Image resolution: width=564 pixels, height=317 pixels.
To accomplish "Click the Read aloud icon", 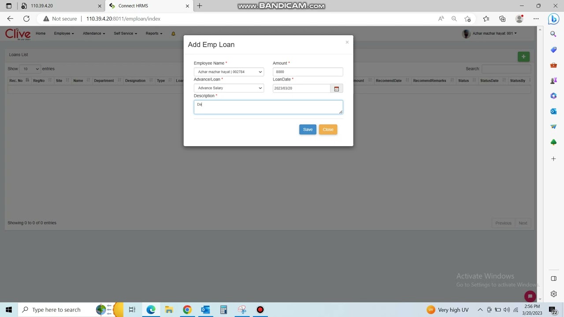I will [441, 18].
